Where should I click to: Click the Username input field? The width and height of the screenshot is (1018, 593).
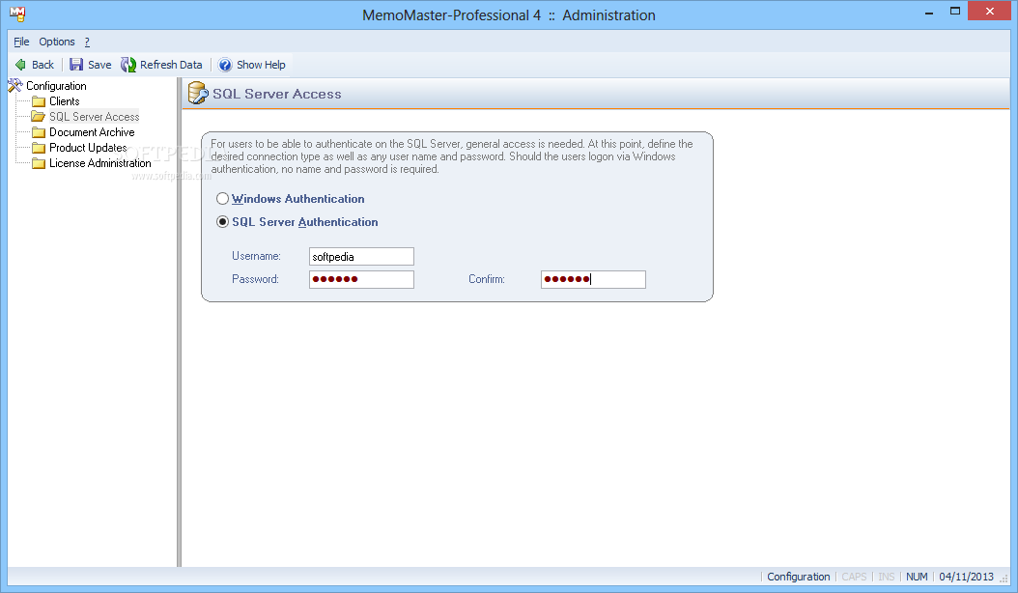[x=361, y=257]
